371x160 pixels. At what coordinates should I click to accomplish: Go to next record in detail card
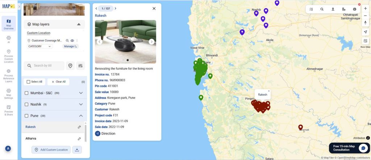(115, 9)
